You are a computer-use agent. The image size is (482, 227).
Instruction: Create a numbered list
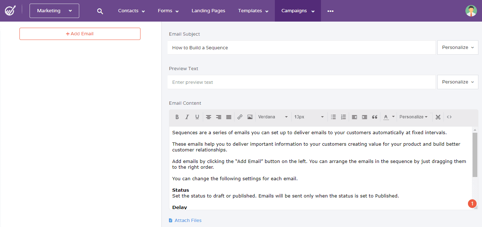coord(343,117)
